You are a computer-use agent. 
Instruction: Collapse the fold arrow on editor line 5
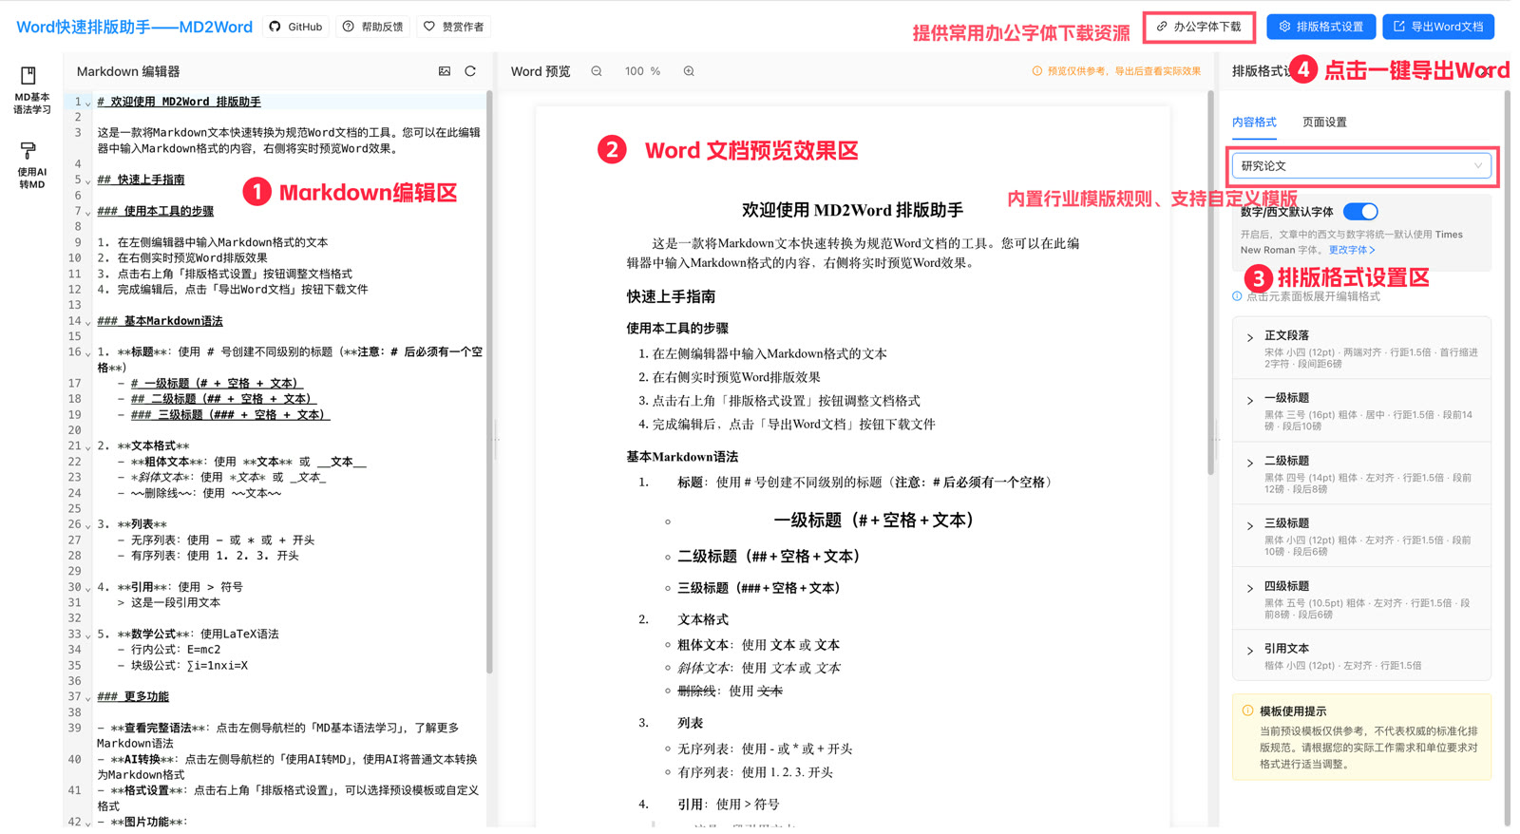click(x=88, y=180)
